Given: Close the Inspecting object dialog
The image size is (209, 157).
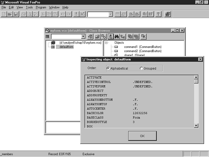Looking at the screenshot, I should (x=200, y=59).
